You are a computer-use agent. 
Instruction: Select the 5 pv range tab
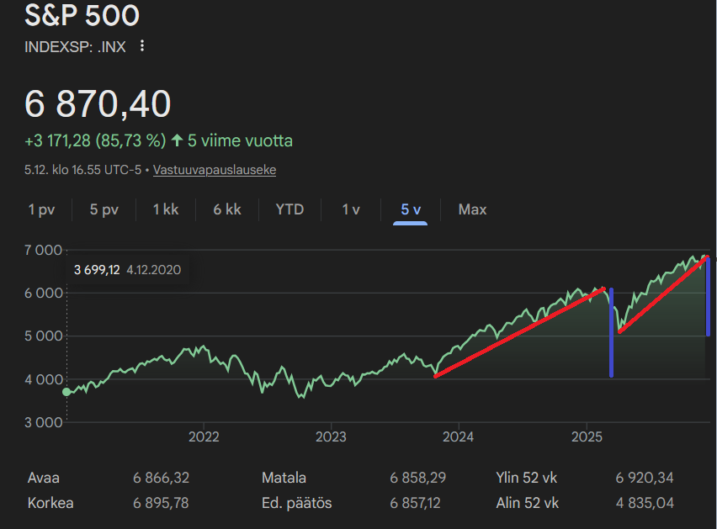[x=104, y=209]
